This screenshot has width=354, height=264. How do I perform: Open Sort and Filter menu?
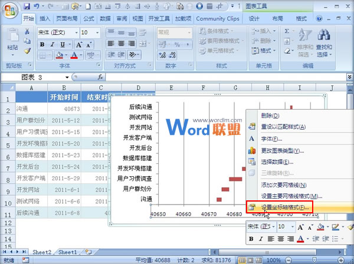point(305,43)
